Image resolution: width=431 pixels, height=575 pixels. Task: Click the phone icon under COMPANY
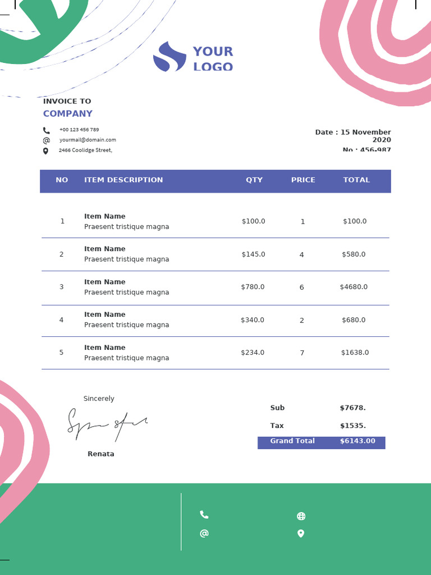coord(46,130)
